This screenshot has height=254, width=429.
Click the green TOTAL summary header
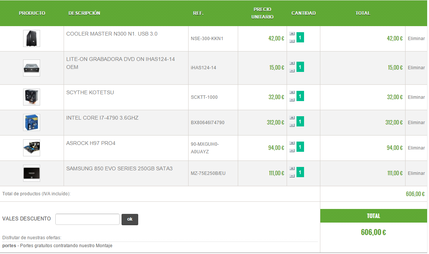[373, 216]
